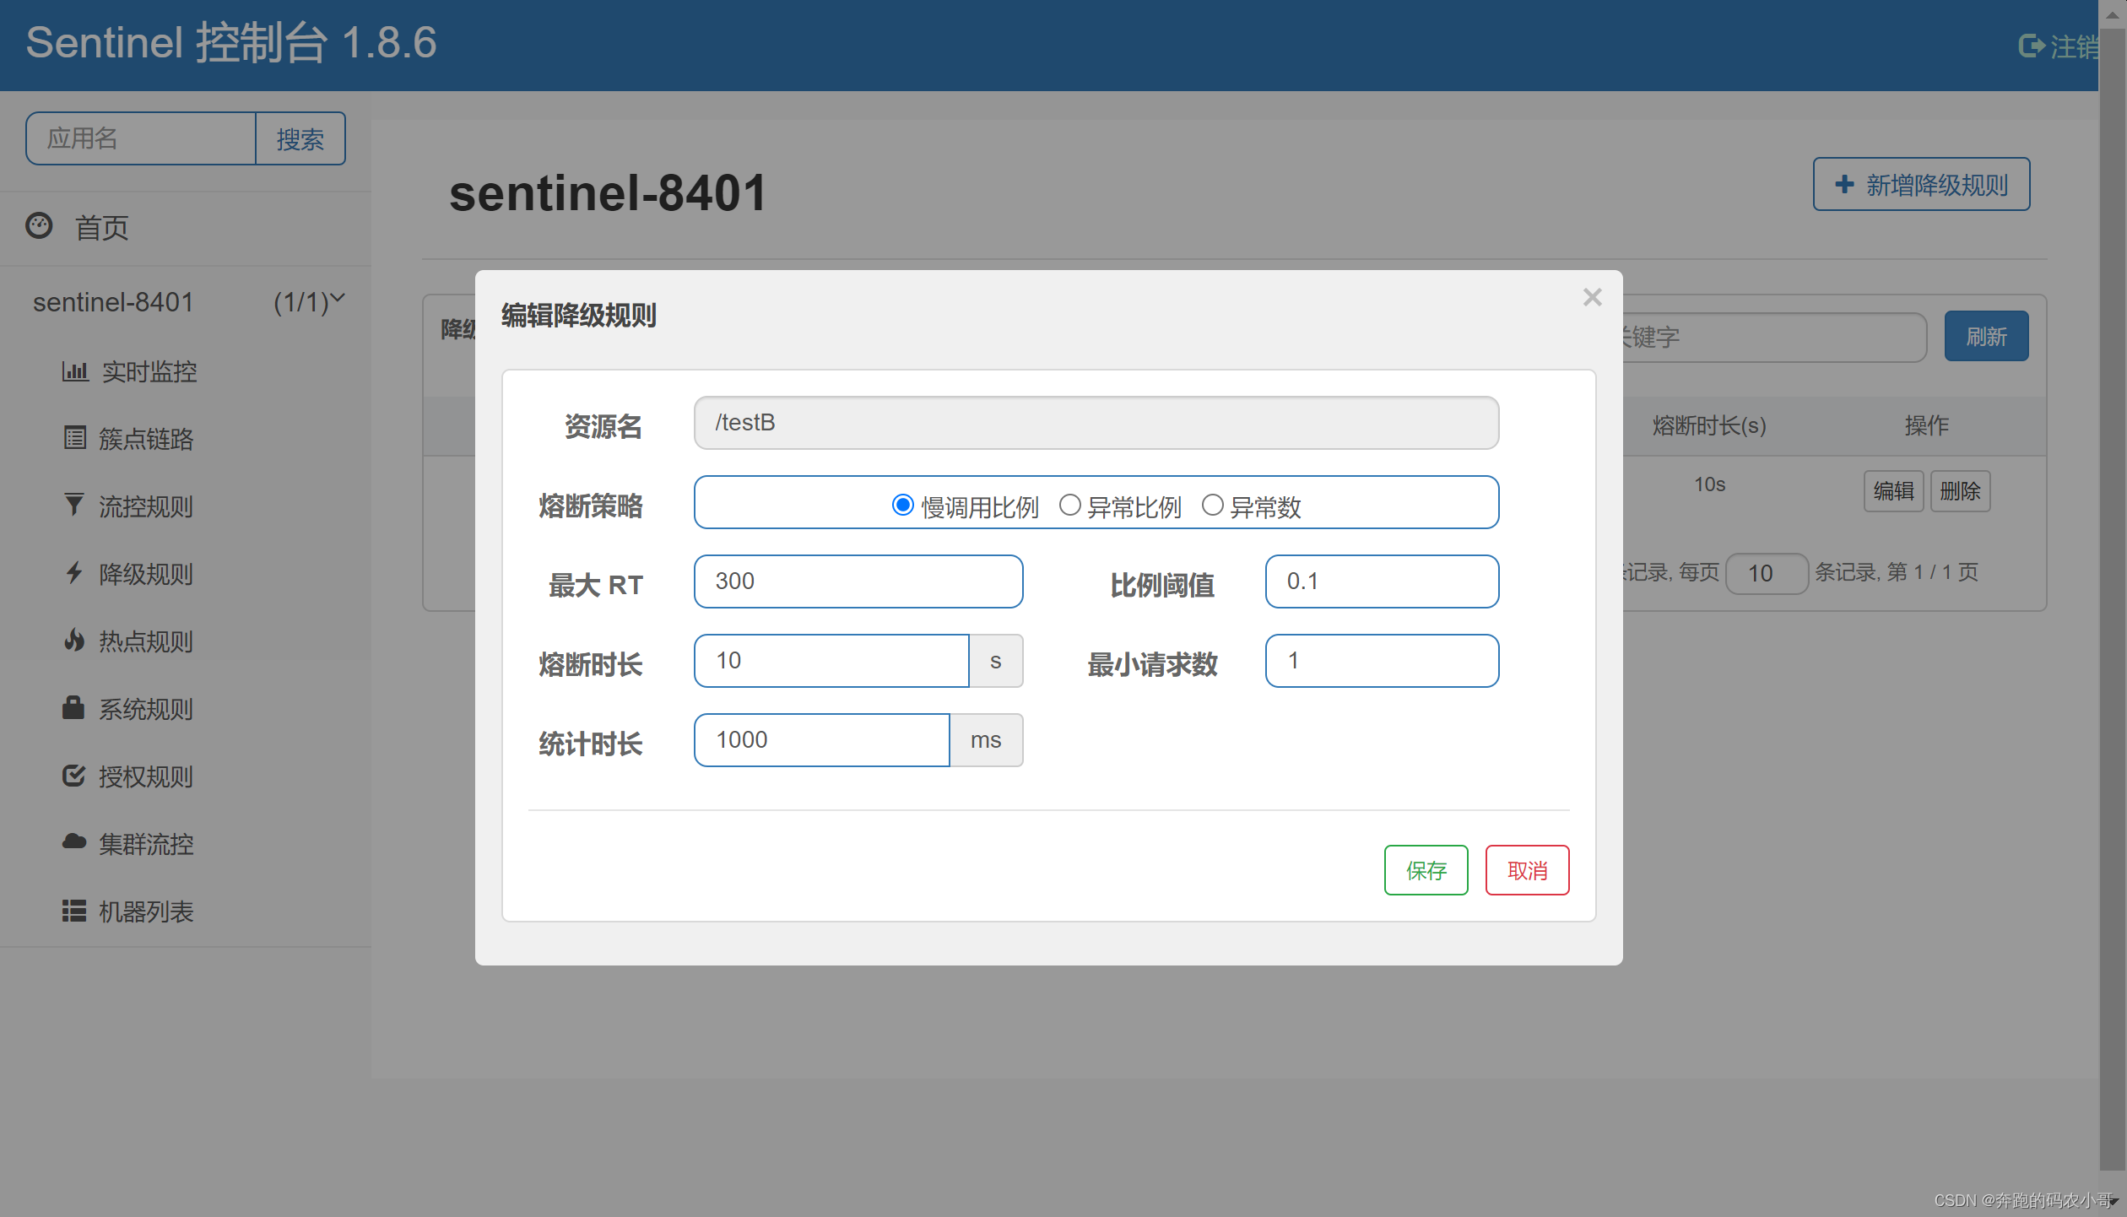This screenshot has height=1217, width=2127.
Task: Click the 刷新 button
Action: coord(1987,336)
